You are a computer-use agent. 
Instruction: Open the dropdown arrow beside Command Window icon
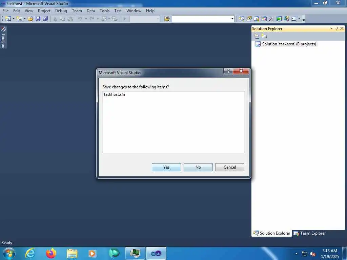tap(299, 19)
